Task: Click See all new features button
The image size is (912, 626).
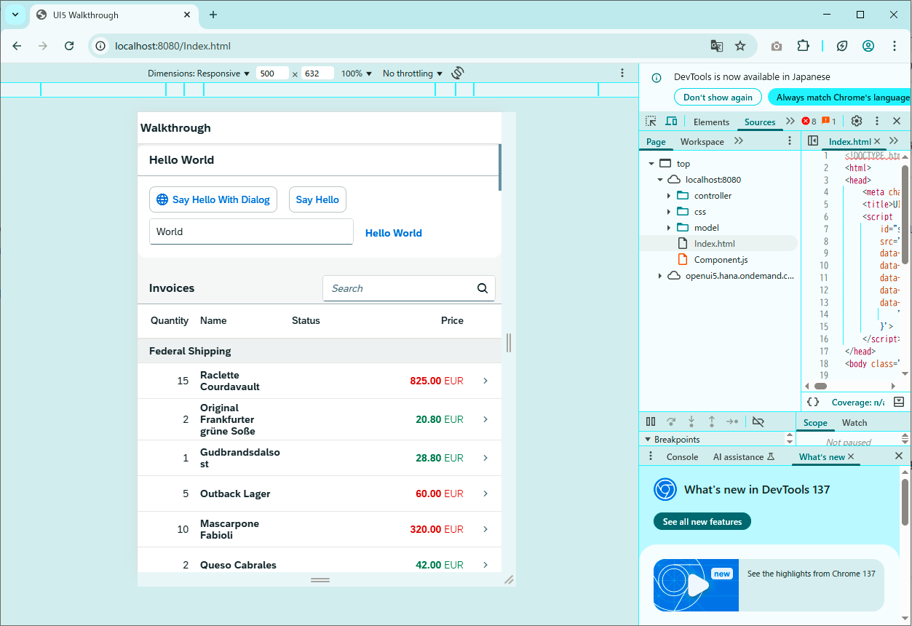Action: [702, 521]
